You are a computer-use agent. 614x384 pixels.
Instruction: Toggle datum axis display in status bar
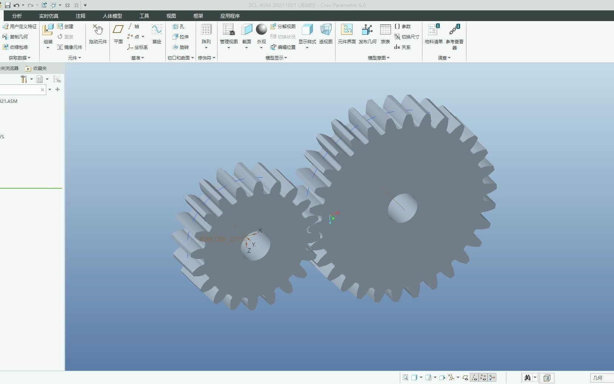point(474,378)
